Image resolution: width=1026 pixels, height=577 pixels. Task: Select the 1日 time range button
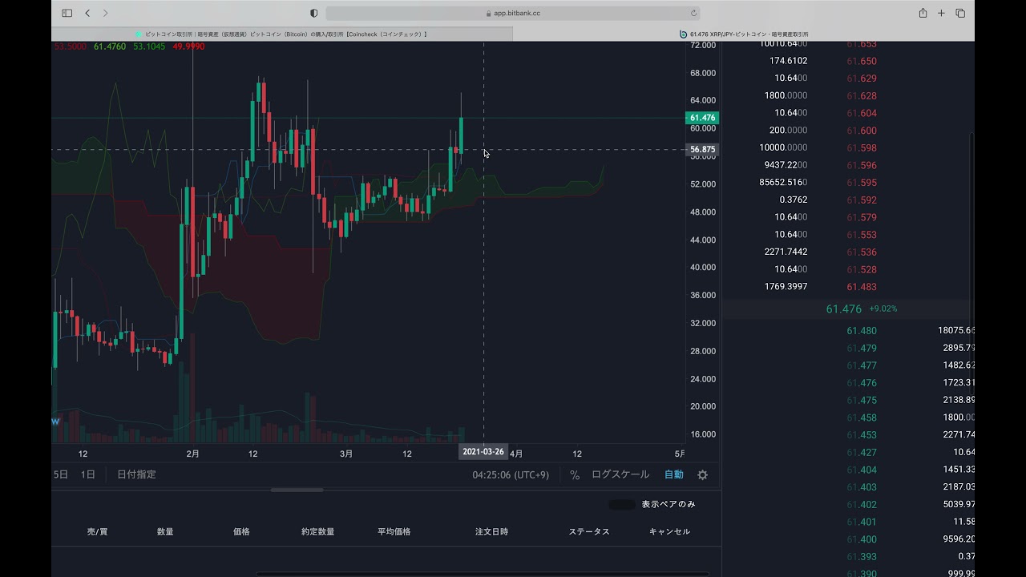[x=87, y=474]
